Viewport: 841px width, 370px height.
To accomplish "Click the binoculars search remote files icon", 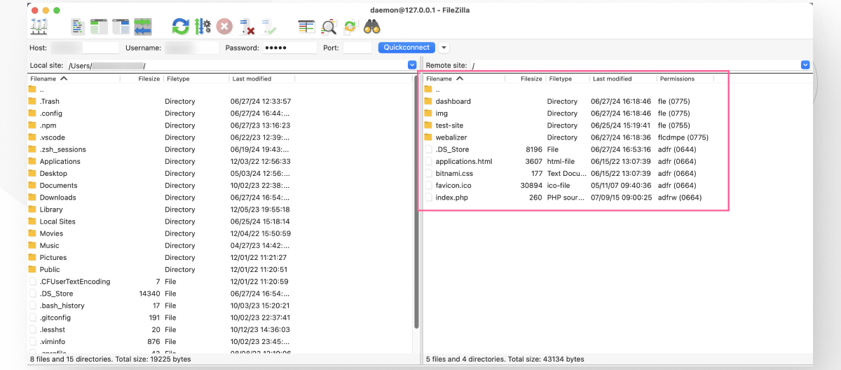I will click(x=371, y=27).
